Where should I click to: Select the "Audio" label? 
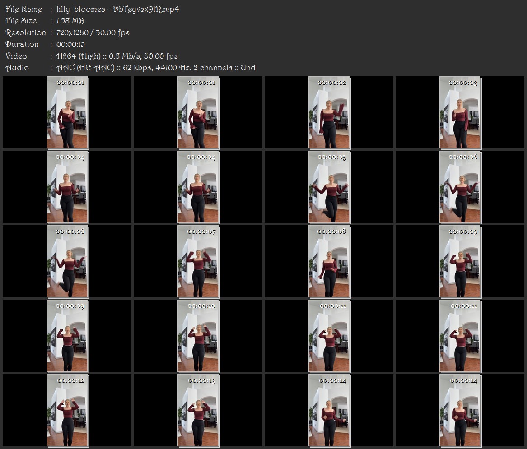pos(17,68)
